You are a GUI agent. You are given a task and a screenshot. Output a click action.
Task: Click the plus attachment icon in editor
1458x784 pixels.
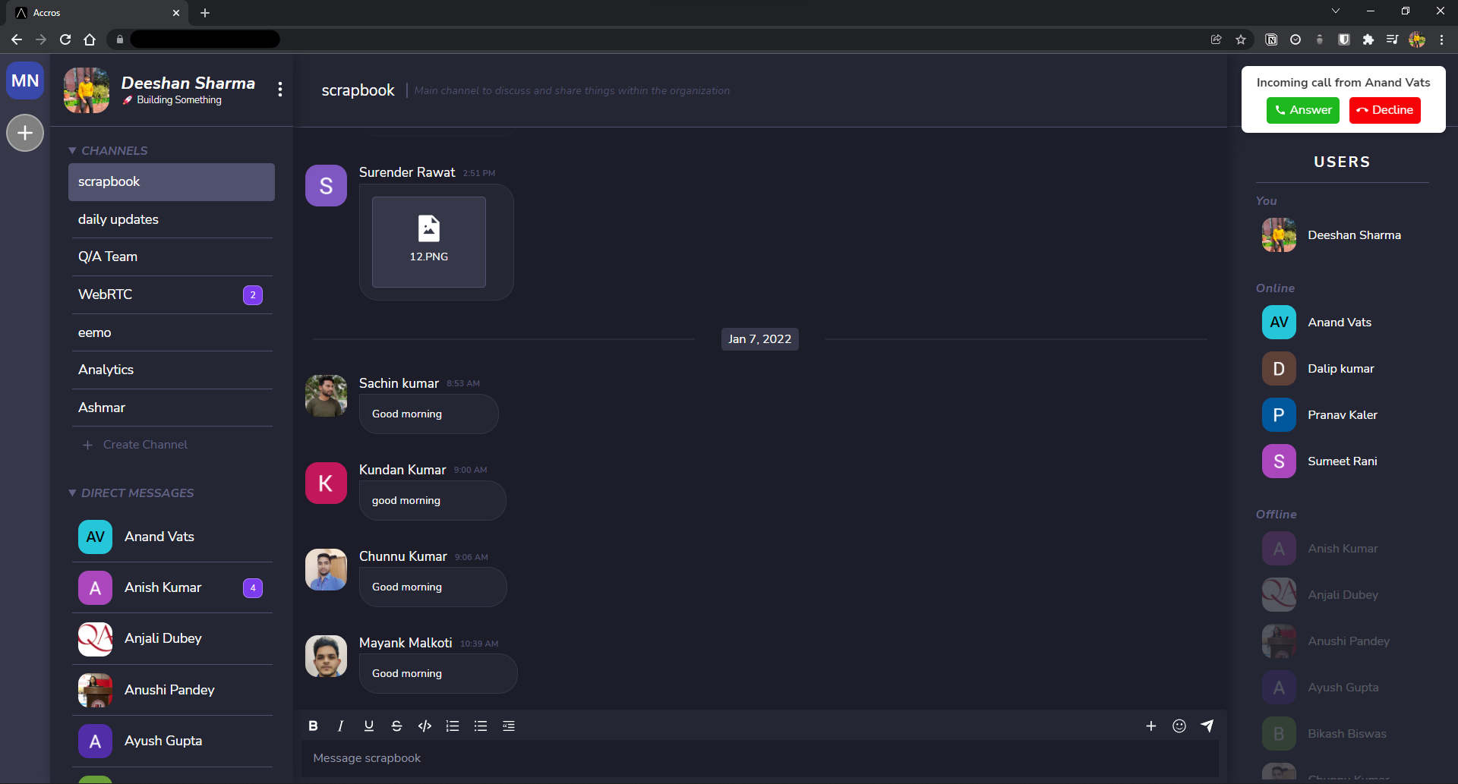tap(1151, 726)
